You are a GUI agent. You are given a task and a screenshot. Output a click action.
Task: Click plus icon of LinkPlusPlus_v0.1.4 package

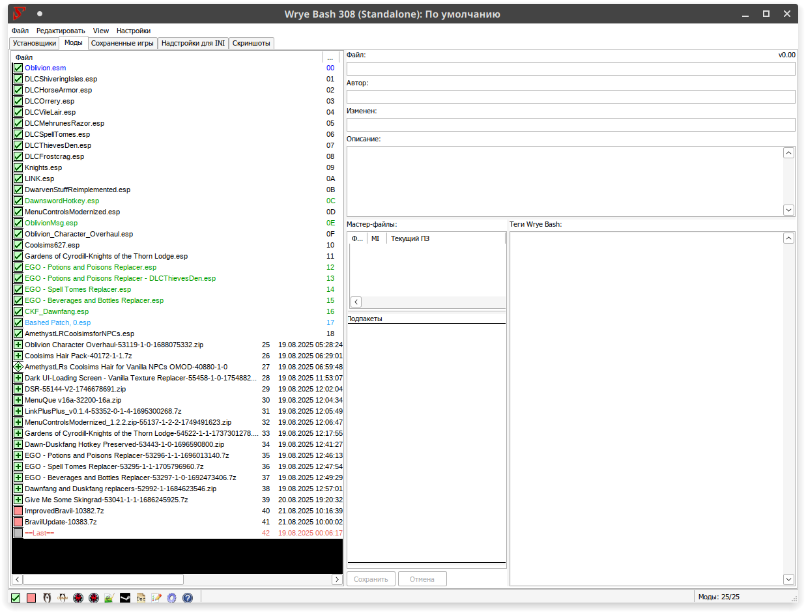click(18, 411)
